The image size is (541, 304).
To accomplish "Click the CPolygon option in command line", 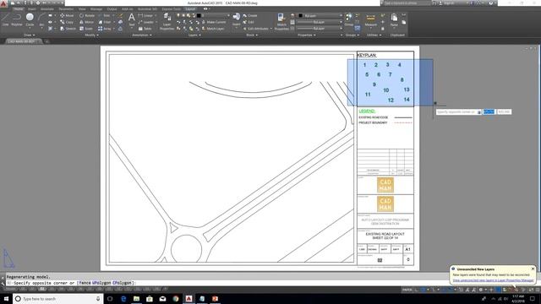I will tap(122, 283).
